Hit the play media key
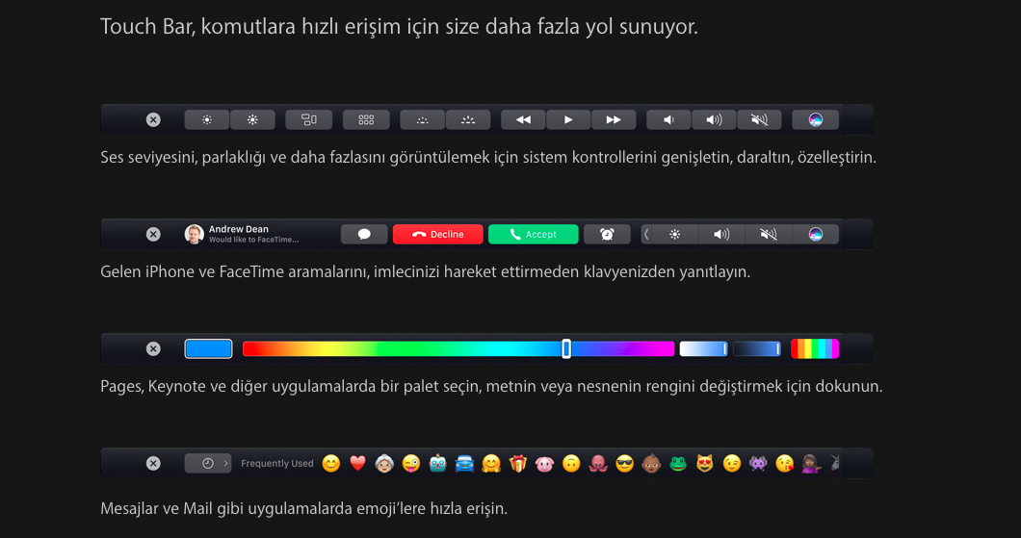The height and width of the screenshot is (538, 1021). [x=568, y=119]
